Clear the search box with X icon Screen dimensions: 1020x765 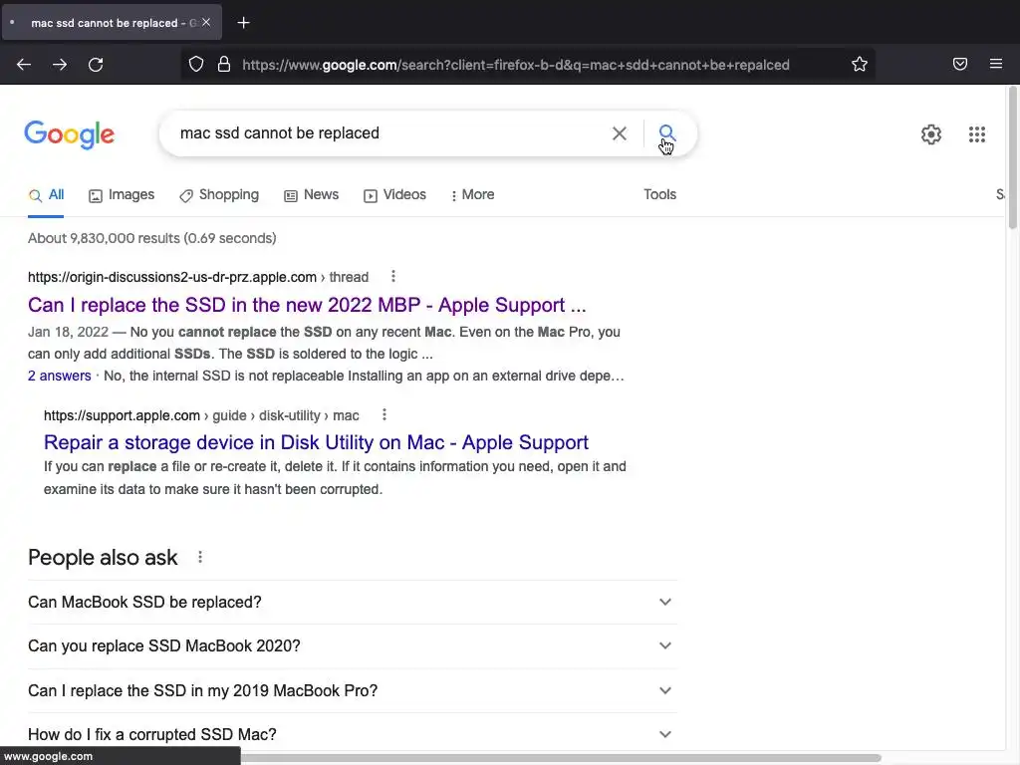pos(620,133)
